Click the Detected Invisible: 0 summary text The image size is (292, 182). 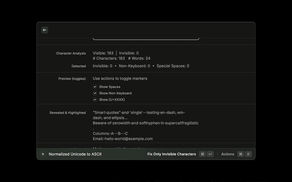point(103,66)
